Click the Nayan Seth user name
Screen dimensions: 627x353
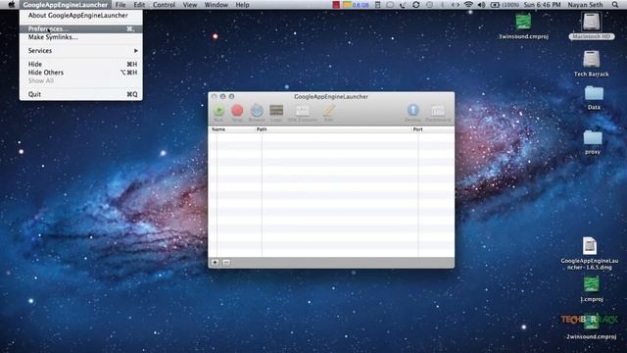tap(585, 5)
